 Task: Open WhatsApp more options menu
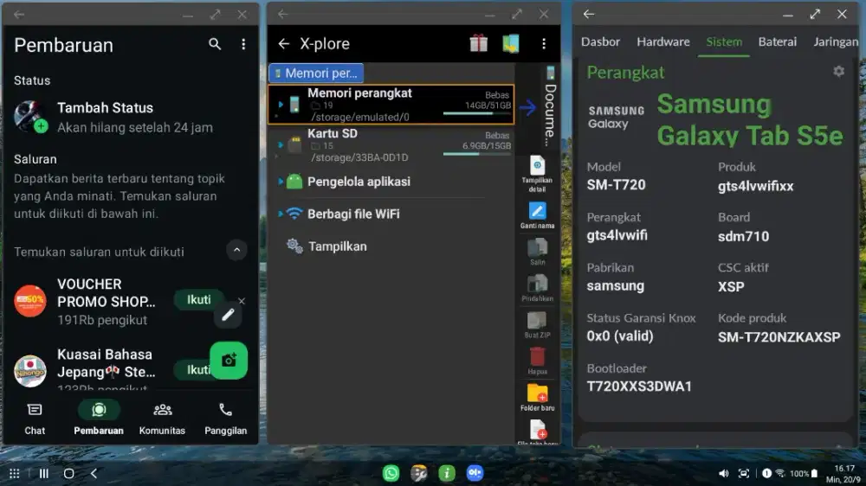click(243, 45)
